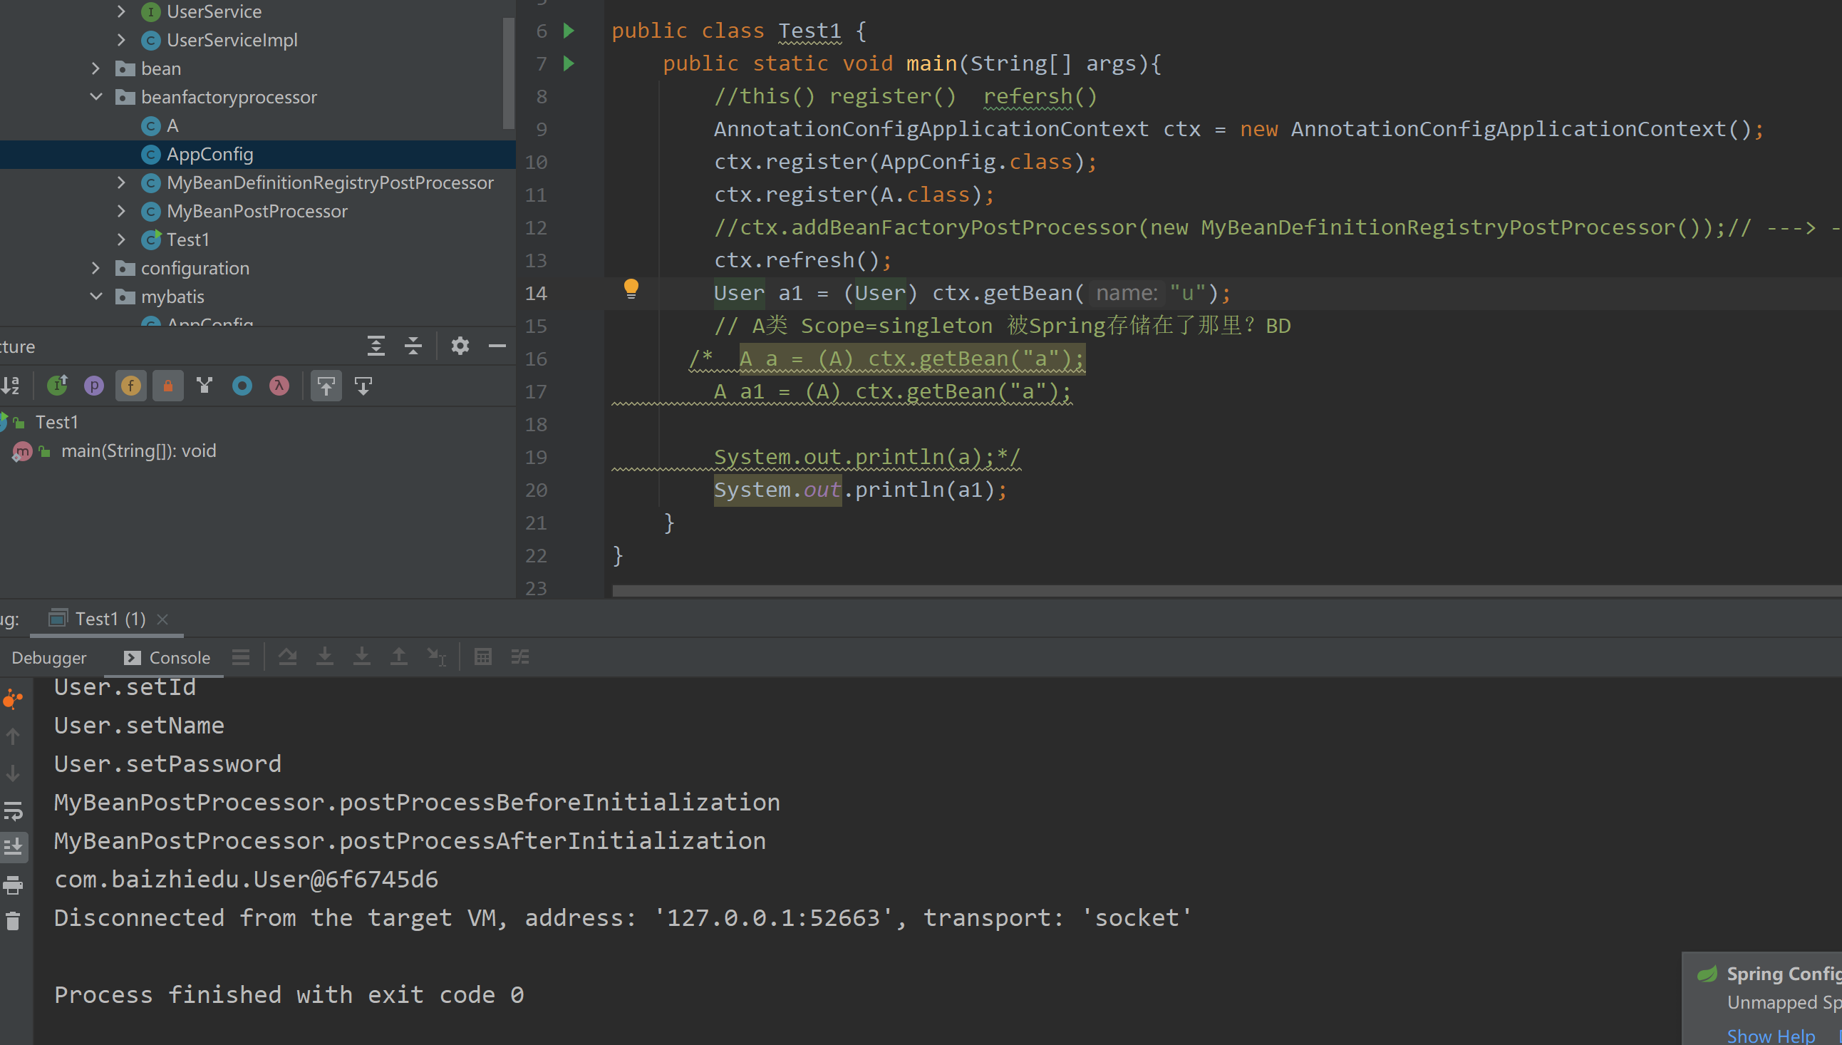Expand UserServiceImpl node in project tree

pyautogui.click(x=121, y=39)
